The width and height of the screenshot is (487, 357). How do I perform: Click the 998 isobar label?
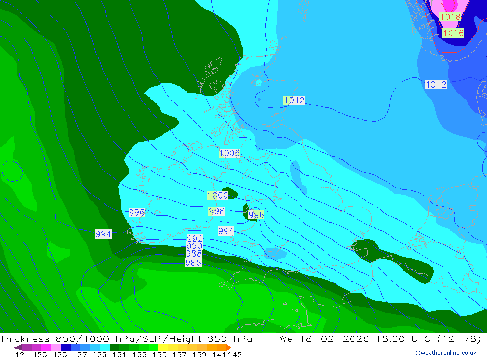(217, 211)
